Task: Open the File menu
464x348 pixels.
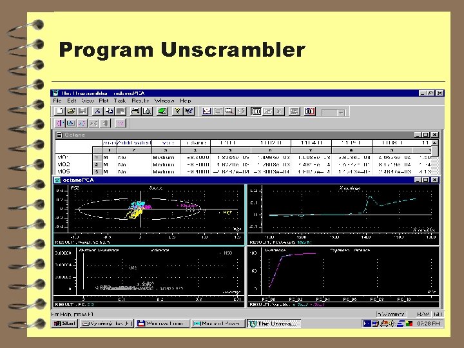Action: [57, 101]
